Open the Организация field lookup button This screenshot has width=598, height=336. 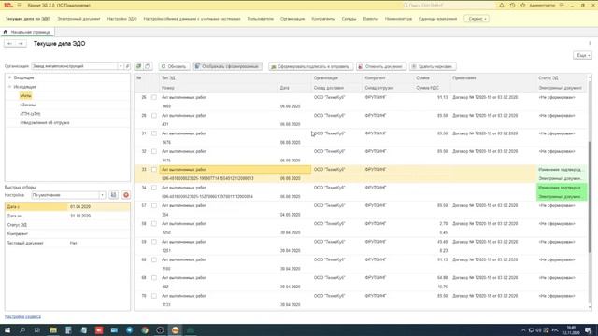pos(127,66)
